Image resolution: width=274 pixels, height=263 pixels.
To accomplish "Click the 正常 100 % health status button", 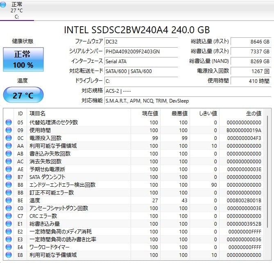I will coord(23,59).
